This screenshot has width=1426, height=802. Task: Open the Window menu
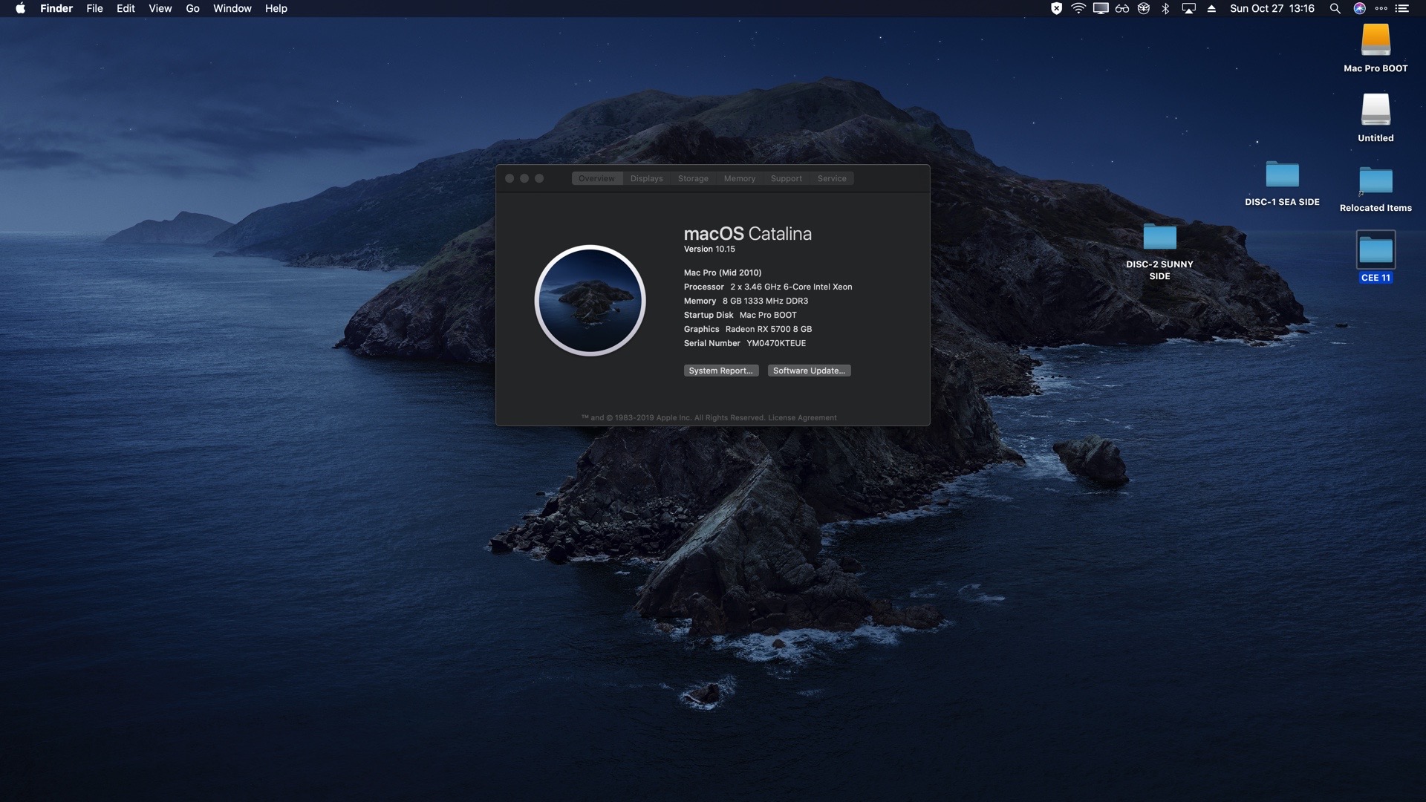[232, 8]
